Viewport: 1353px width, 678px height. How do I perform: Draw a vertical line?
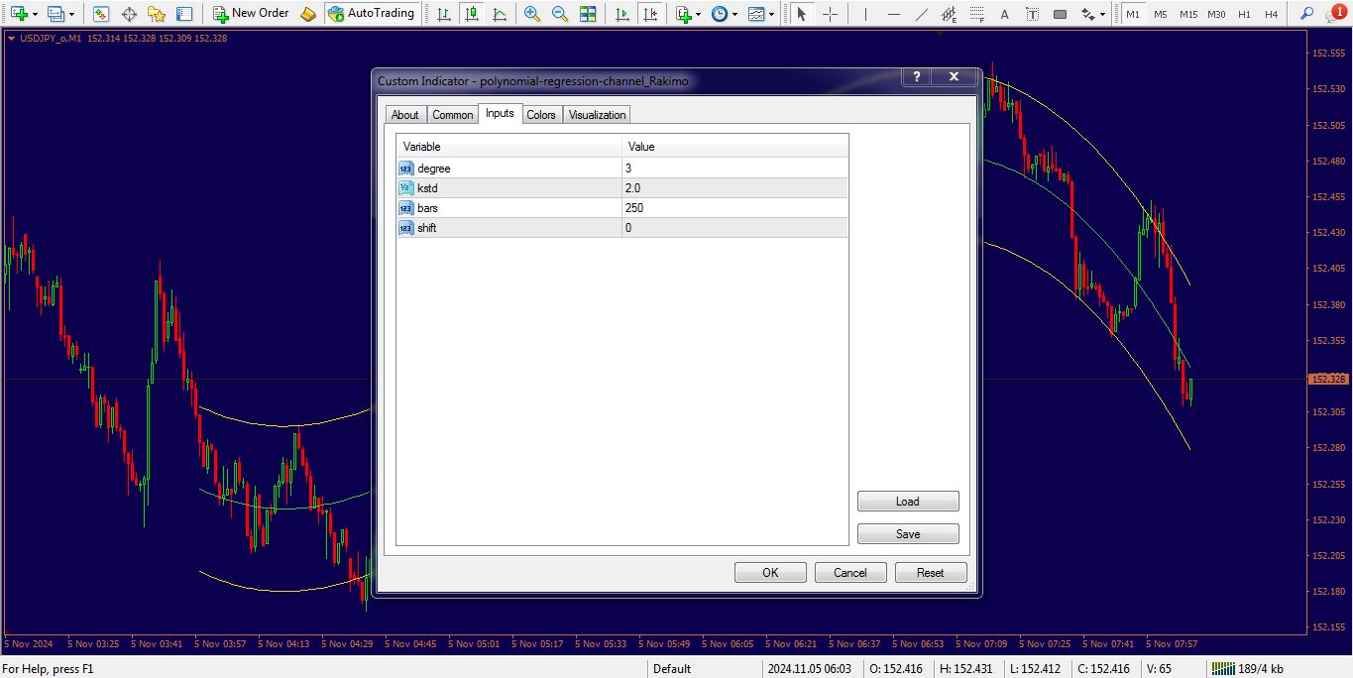pyautogui.click(x=865, y=14)
